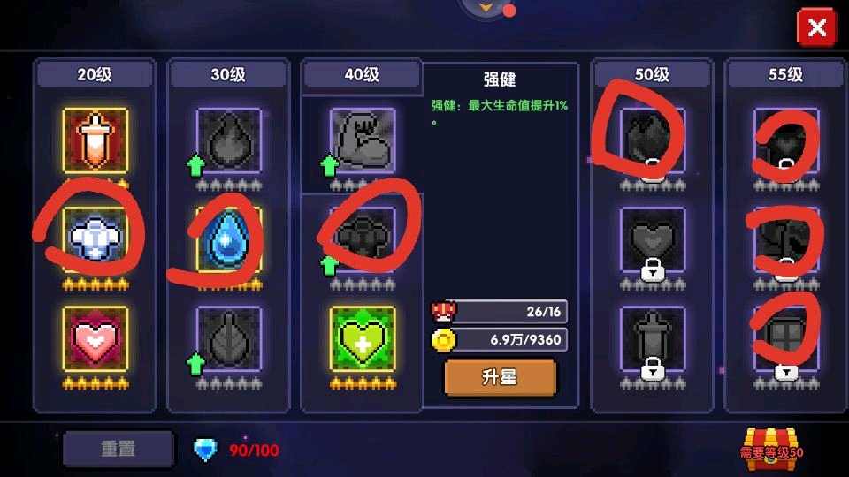Open the 55级 column header
This screenshot has height=477, width=849.
coord(785,74)
